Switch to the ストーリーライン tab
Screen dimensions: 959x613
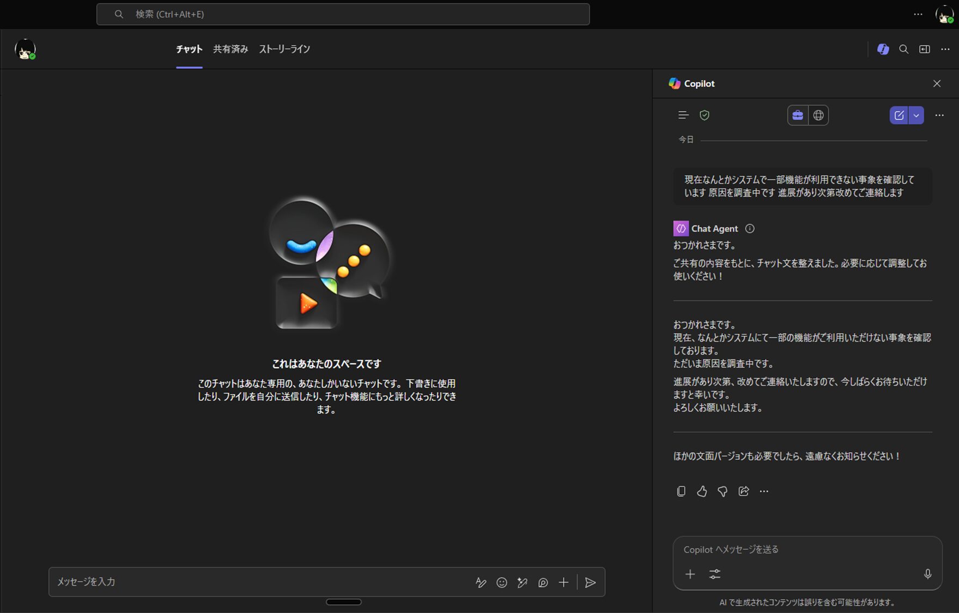(x=284, y=49)
